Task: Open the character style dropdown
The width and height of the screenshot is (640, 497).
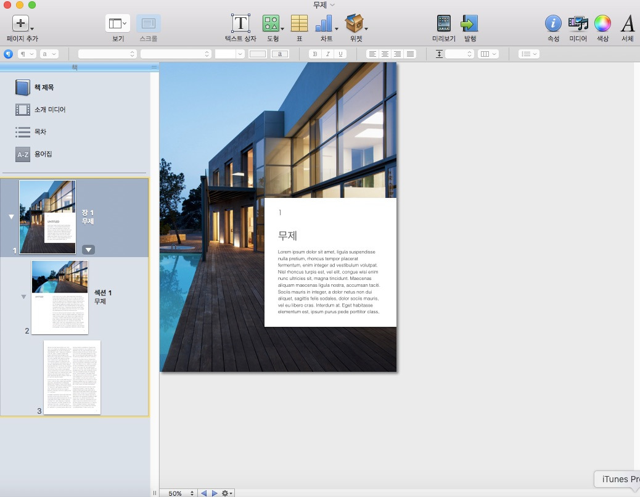Action: 49,54
